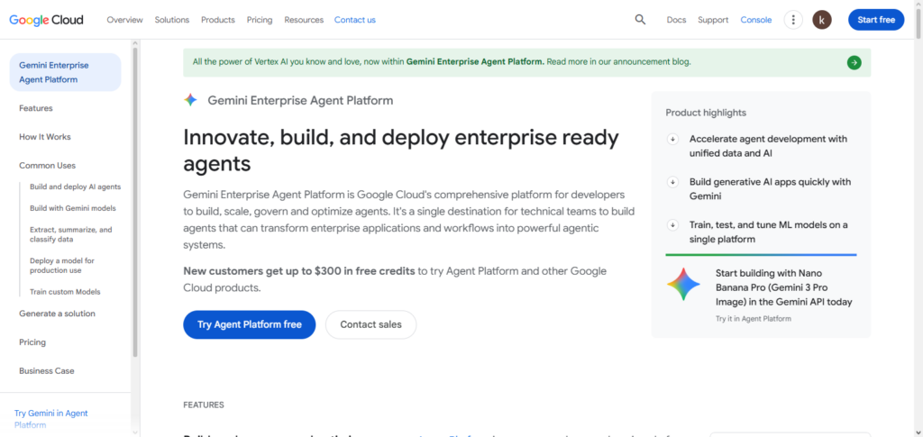Expand 'Accelerate agent development' highlight arrow

(x=672, y=140)
